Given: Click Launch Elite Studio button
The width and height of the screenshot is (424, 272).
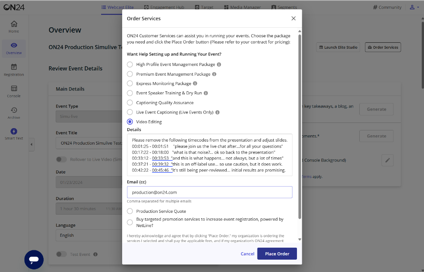Looking at the screenshot, I should click(338, 47).
